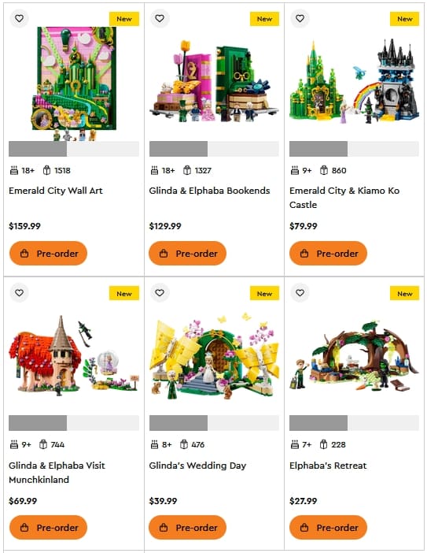The height and width of the screenshot is (553, 427).
Task: Wishlist the Emerald City & Kiamo Ko Castle
Action: tap(300, 18)
